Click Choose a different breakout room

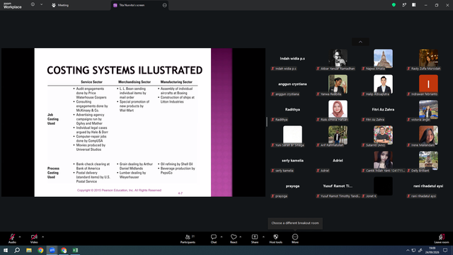[x=295, y=223]
